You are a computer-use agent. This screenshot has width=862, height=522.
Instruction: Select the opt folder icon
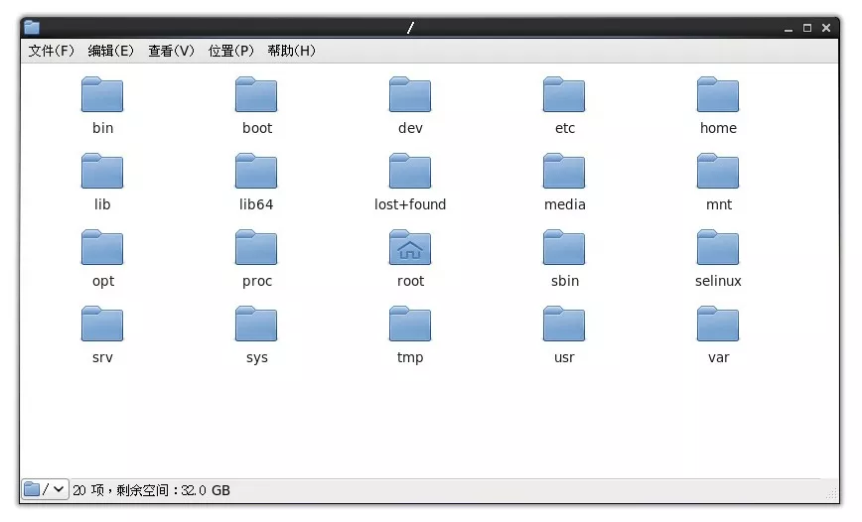point(102,247)
